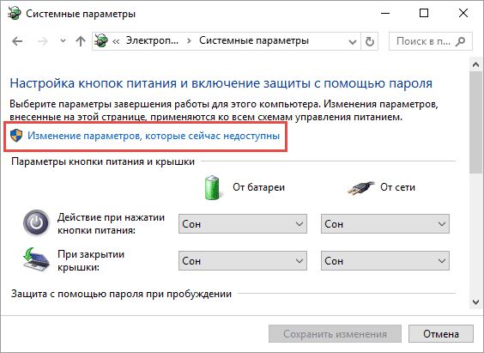Click 'Защита с помощью пароля при пробуждении' heading

click(121, 294)
